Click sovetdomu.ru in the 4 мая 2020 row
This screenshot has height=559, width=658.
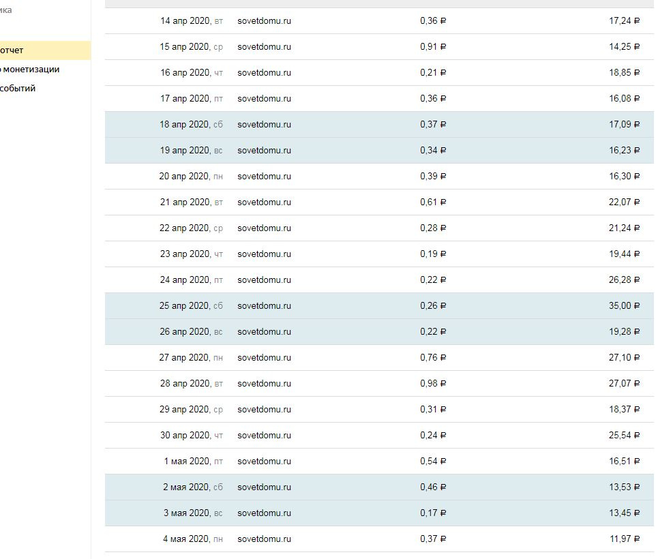click(264, 539)
